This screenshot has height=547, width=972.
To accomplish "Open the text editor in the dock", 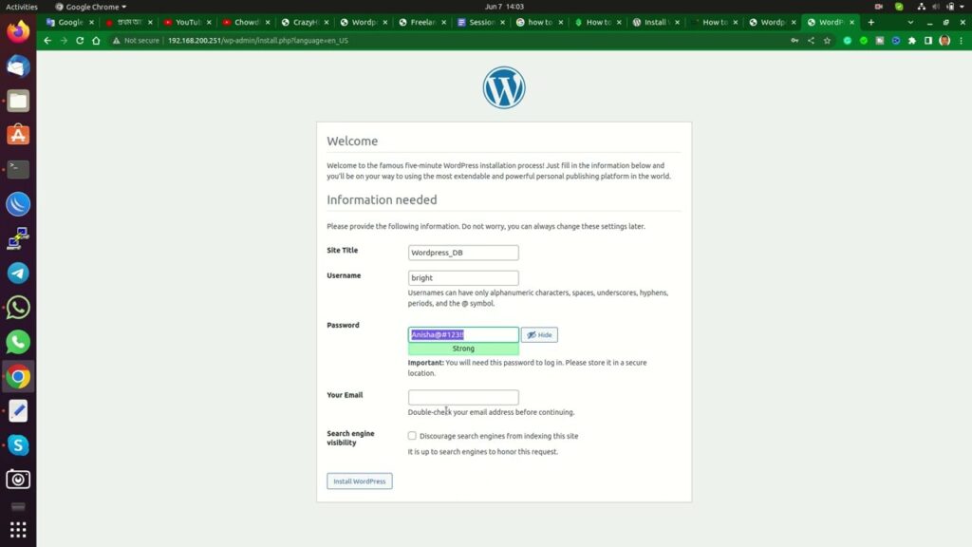I will click(18, 410).
